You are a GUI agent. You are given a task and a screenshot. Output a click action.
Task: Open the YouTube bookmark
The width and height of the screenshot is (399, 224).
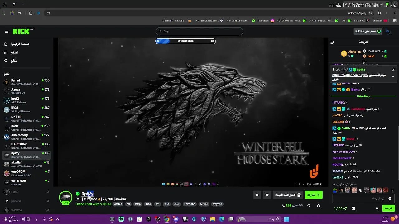click(x=380, y=21)
